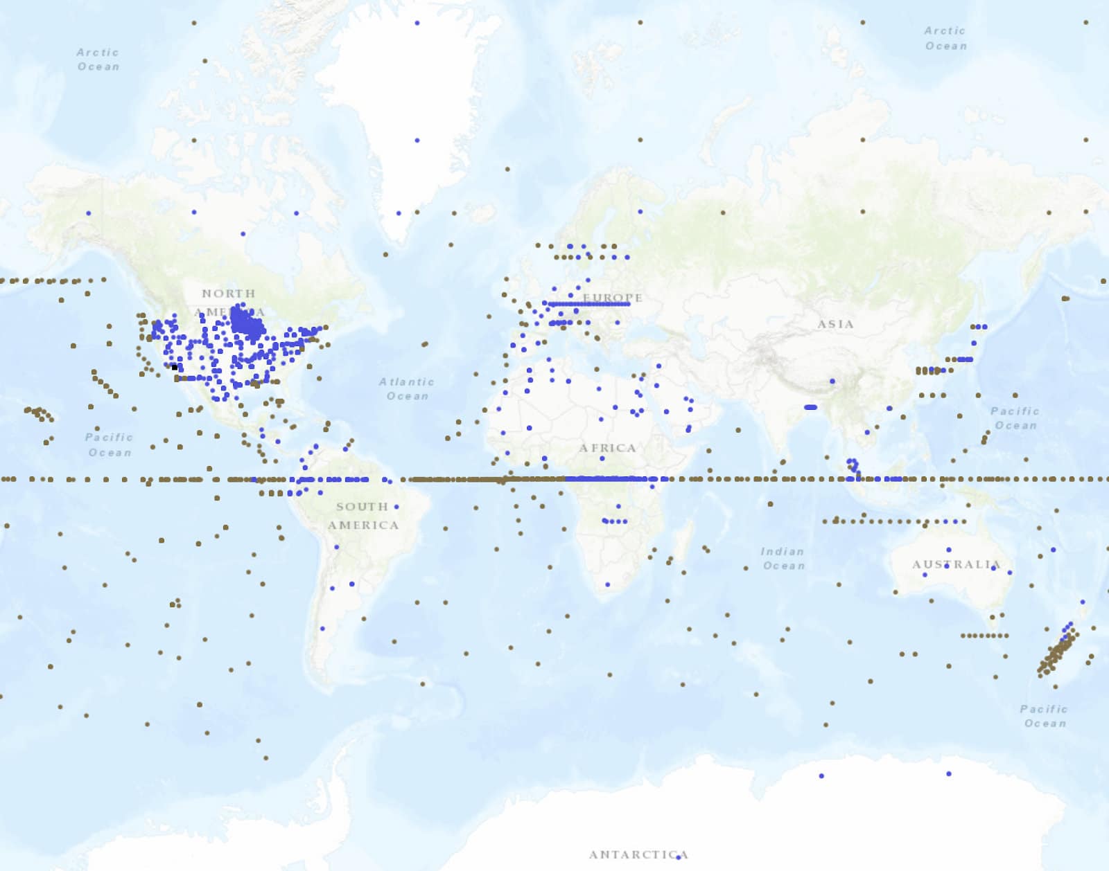Click the Arctic Ocean label north of Asia
The width and height of the screenshot is (1109, 871).
click(945, 38)
